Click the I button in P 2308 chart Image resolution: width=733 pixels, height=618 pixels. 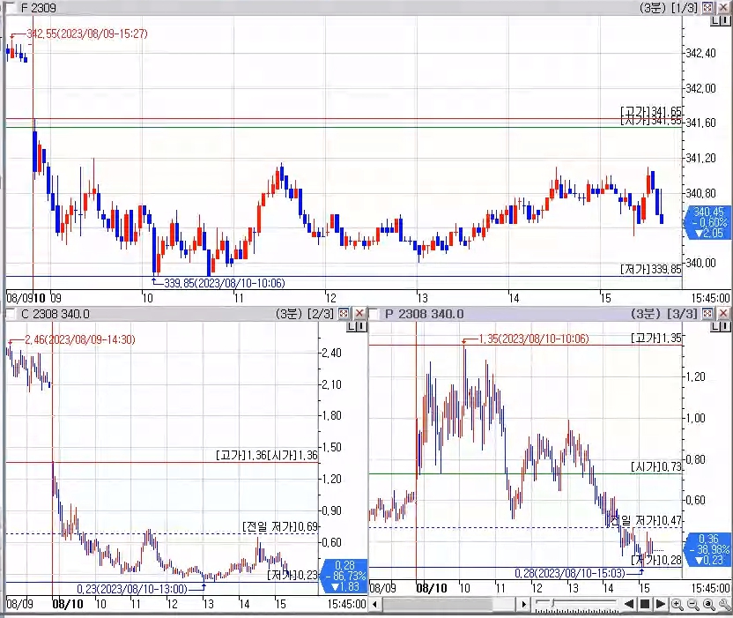(x=724, y=326)
